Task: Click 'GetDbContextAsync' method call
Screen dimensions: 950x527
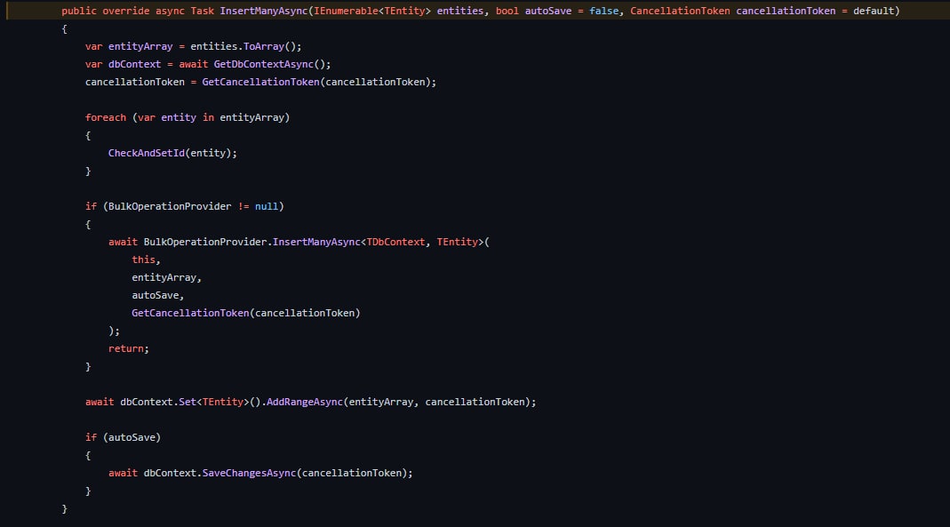Action: click(264, 64)
